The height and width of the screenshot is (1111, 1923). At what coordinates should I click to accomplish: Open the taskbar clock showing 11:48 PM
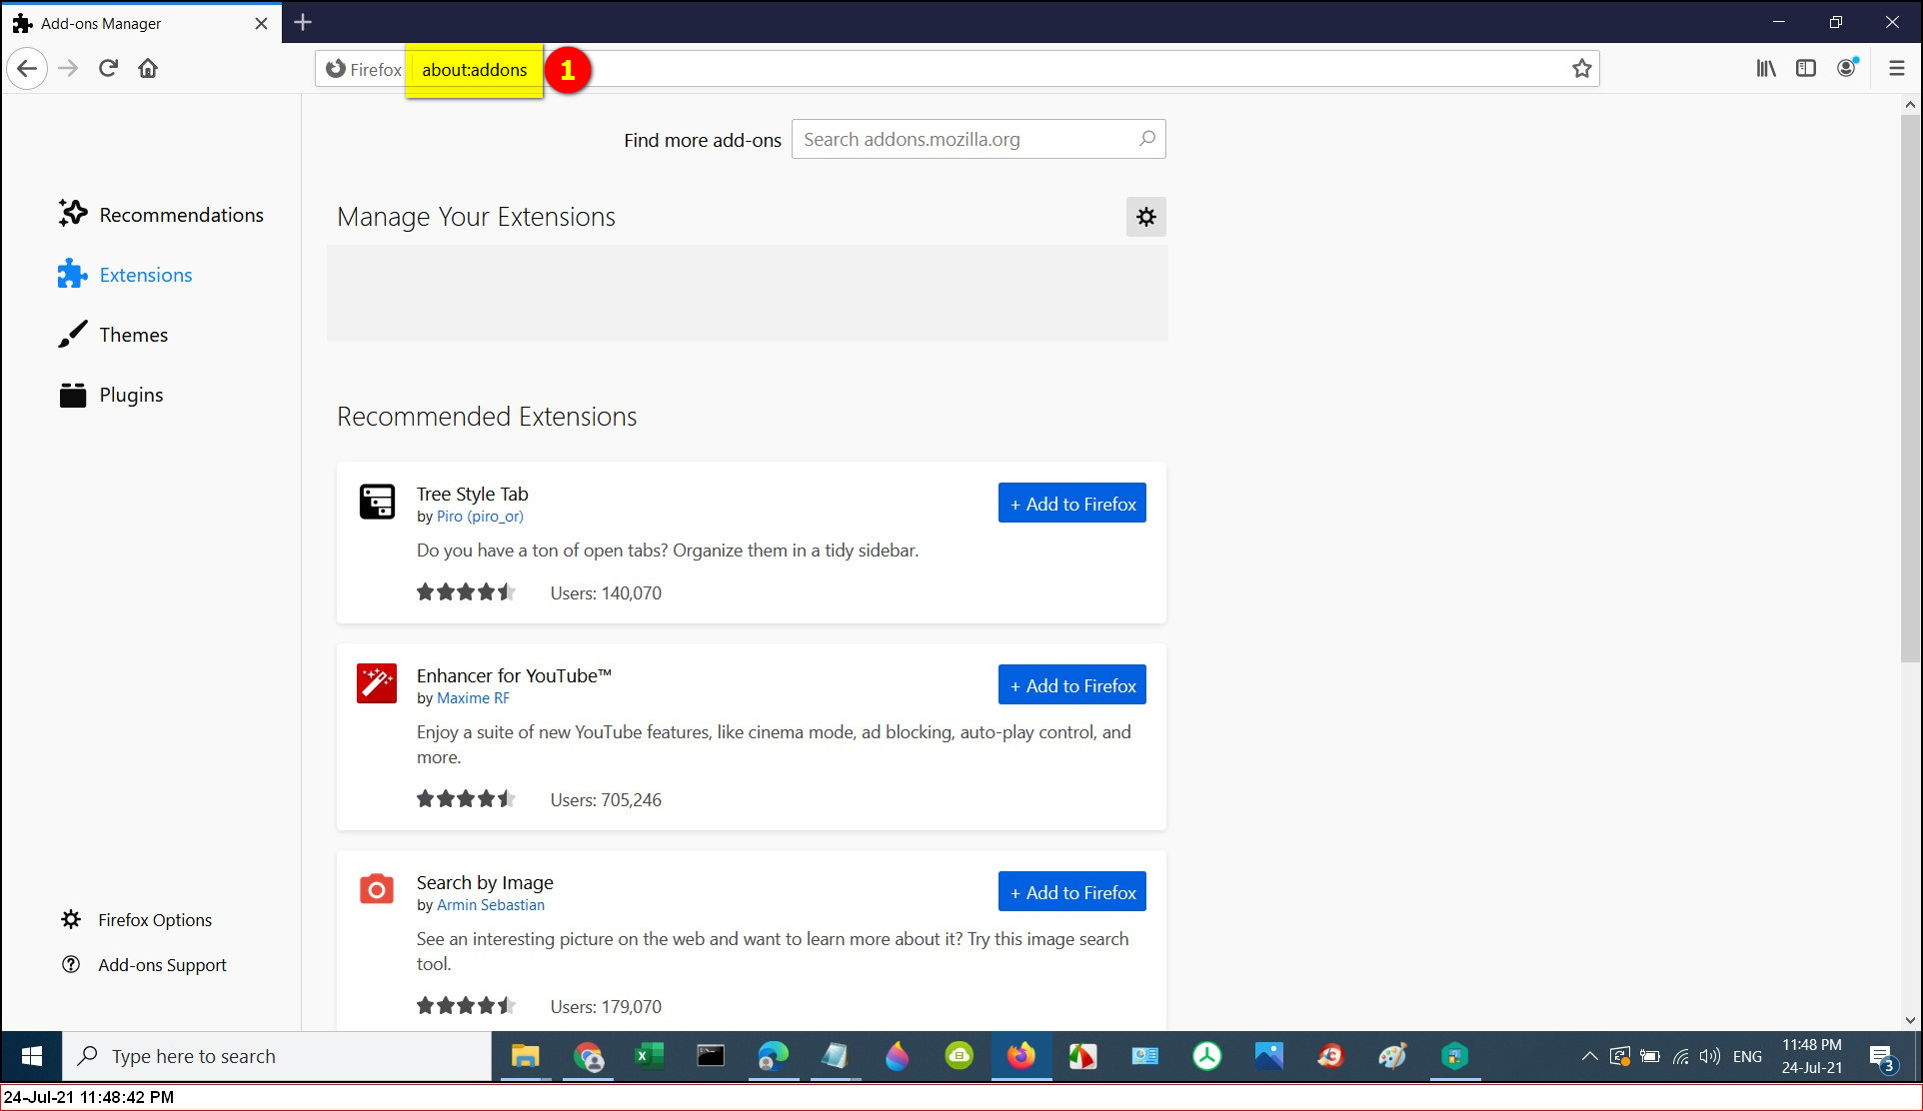1811,1056
